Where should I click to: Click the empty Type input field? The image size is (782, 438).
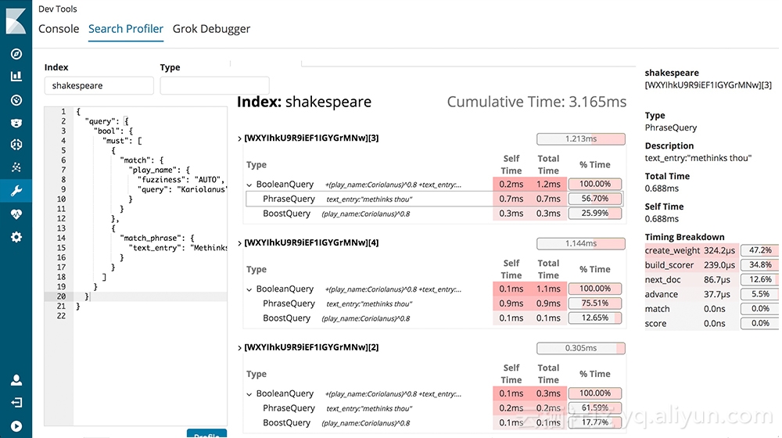214,85
